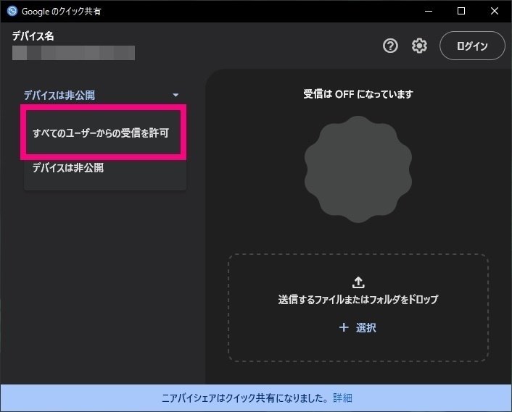
Task: Click the + 選択 file select button
Action: (358, 327)
